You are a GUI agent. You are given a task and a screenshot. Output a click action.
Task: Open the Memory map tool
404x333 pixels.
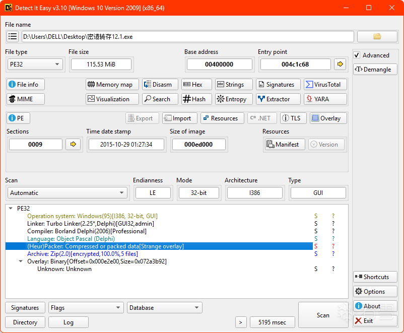pos(112,85)
